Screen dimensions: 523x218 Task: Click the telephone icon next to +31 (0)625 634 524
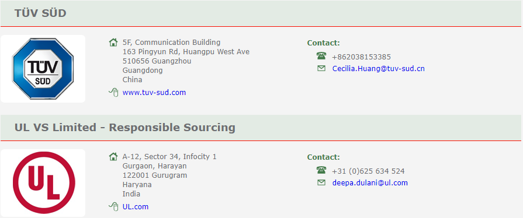point(321,170)
